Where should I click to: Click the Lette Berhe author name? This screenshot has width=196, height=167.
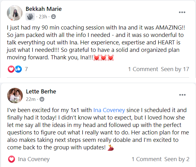41,92
